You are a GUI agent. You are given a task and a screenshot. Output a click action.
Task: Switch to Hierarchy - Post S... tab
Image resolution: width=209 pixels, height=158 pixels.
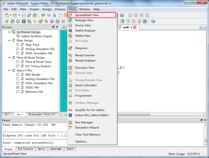42,114
